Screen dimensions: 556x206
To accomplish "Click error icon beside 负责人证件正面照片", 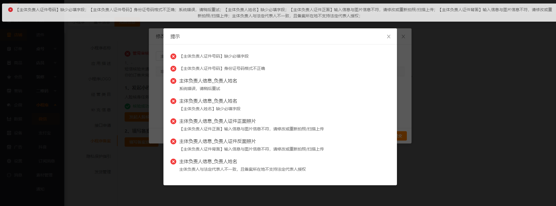I will click(x=173, y=121).
